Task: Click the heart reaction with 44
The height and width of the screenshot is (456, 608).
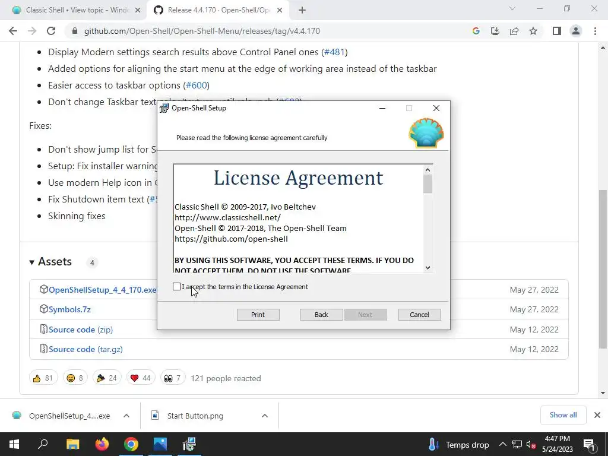Action: click(141, 378)
